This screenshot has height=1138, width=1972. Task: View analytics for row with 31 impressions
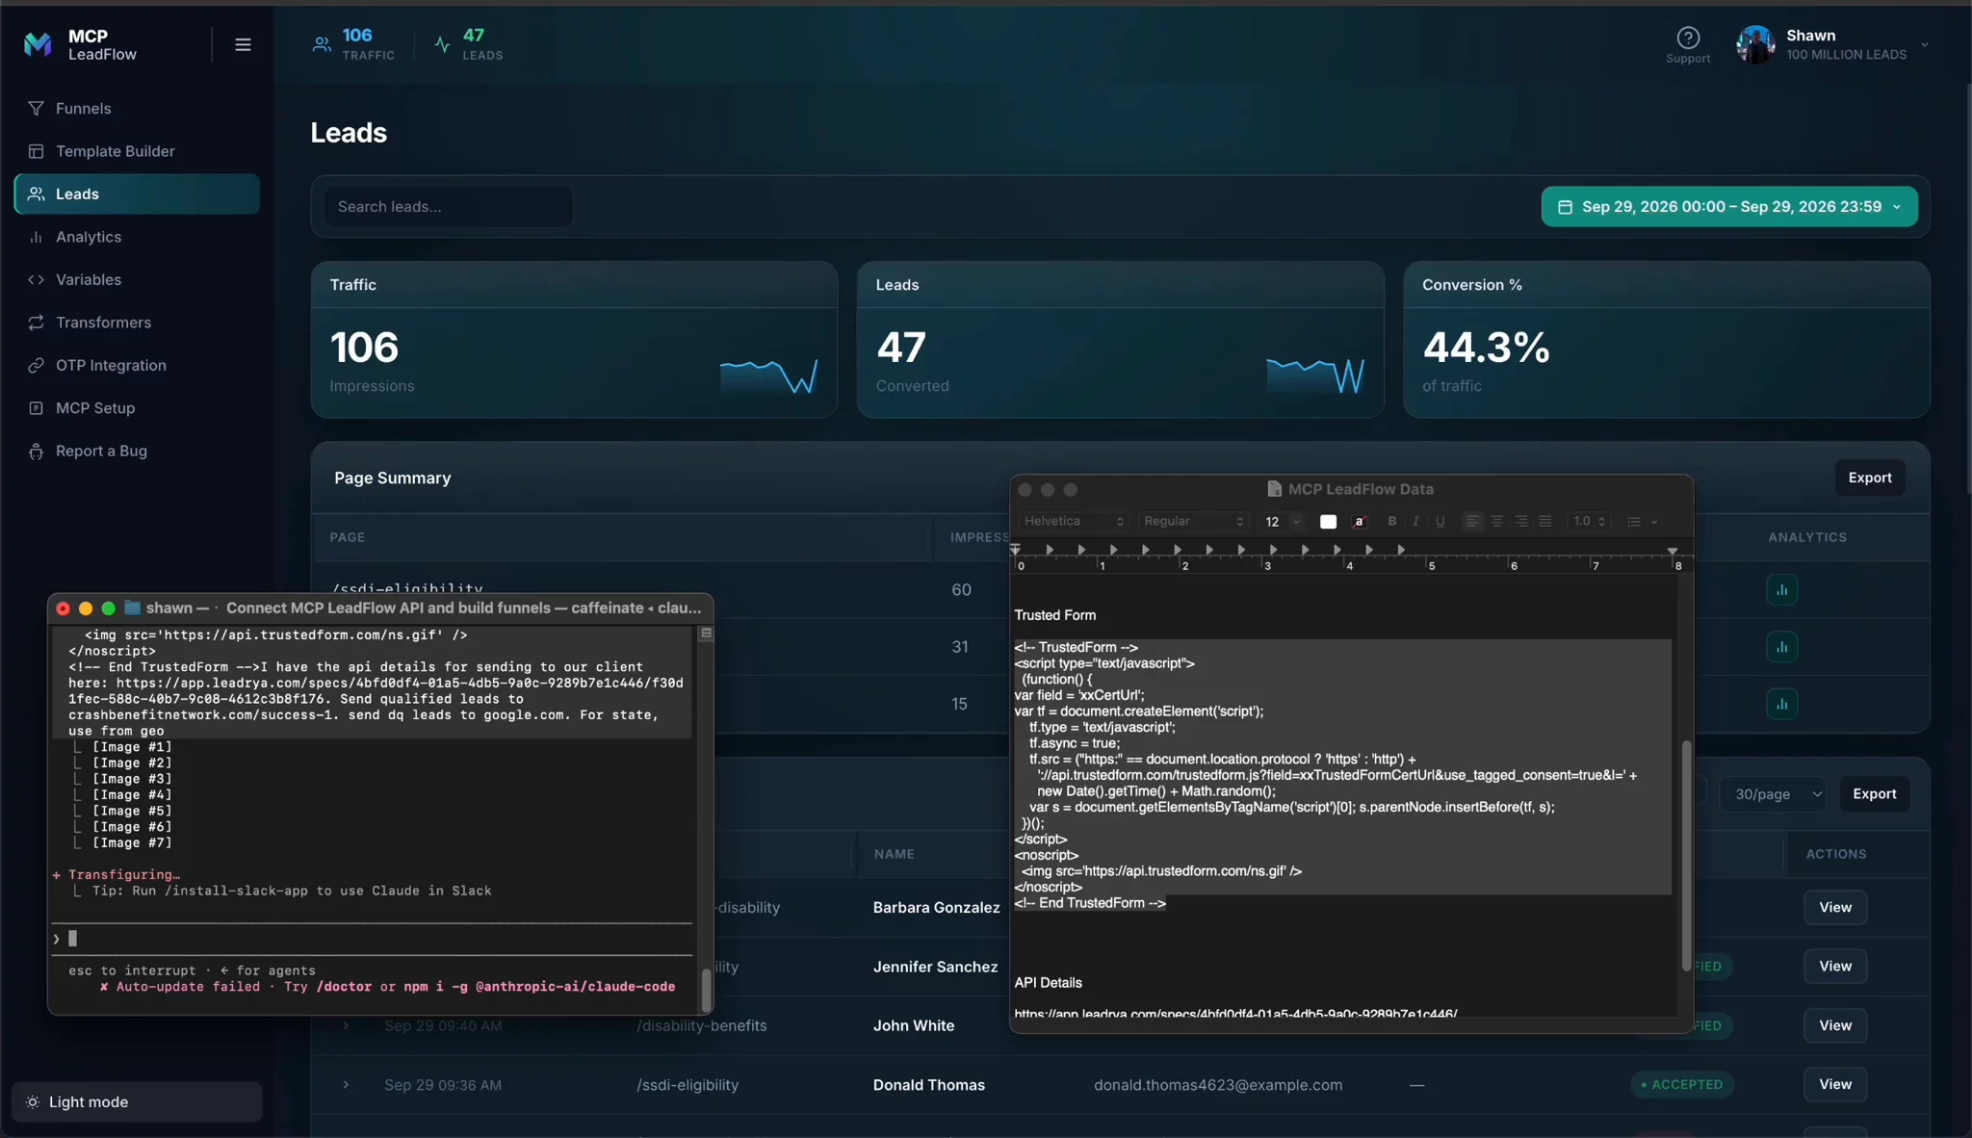1781,647
